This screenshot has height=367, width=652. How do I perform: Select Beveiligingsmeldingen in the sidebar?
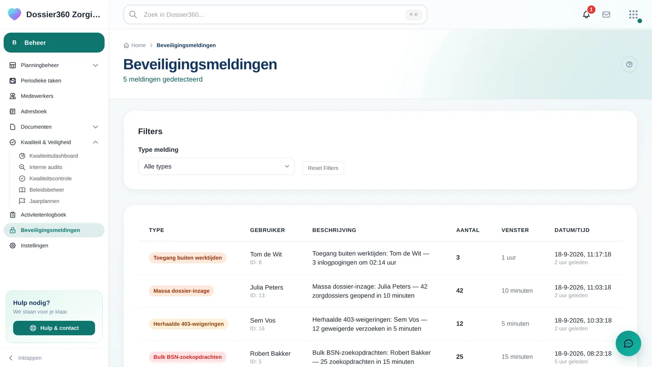click(54, 230)
